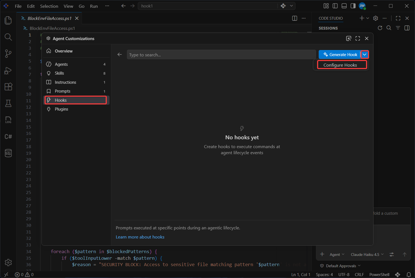Click the Generate Hook button
The image size is (415, 278).
click(340, 54)
